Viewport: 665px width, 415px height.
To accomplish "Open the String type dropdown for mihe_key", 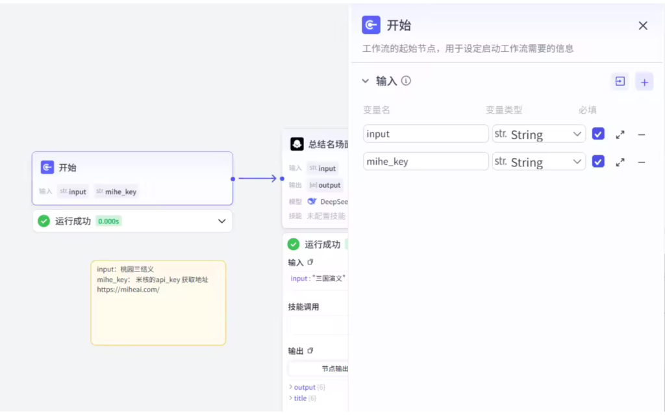I will pyautogui.click(x=538, y=162).
